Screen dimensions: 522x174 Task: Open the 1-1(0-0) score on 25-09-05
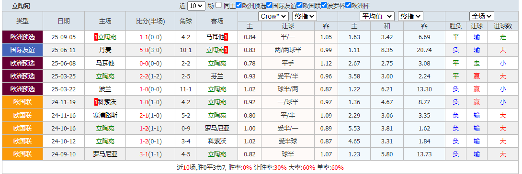150,37
